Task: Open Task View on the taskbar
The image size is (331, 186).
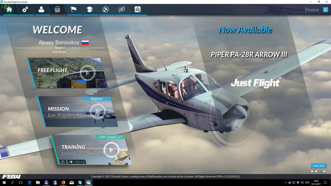Action: [21, 183]
